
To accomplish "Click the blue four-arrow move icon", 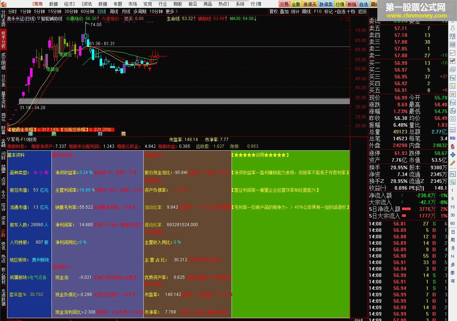I will click(453, 154).
